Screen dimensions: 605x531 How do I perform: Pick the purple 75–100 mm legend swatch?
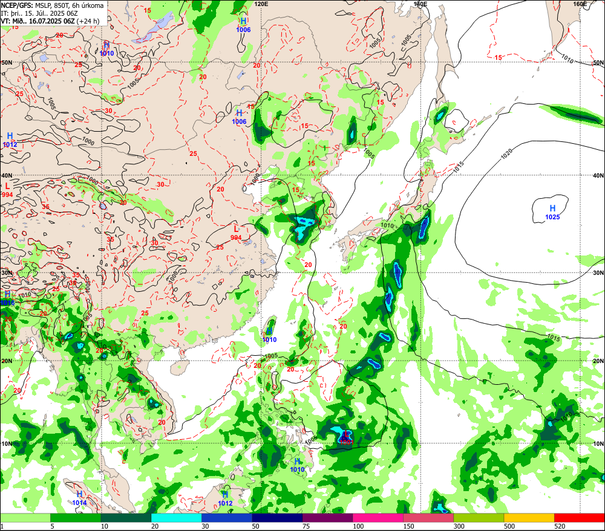point(327,518)
